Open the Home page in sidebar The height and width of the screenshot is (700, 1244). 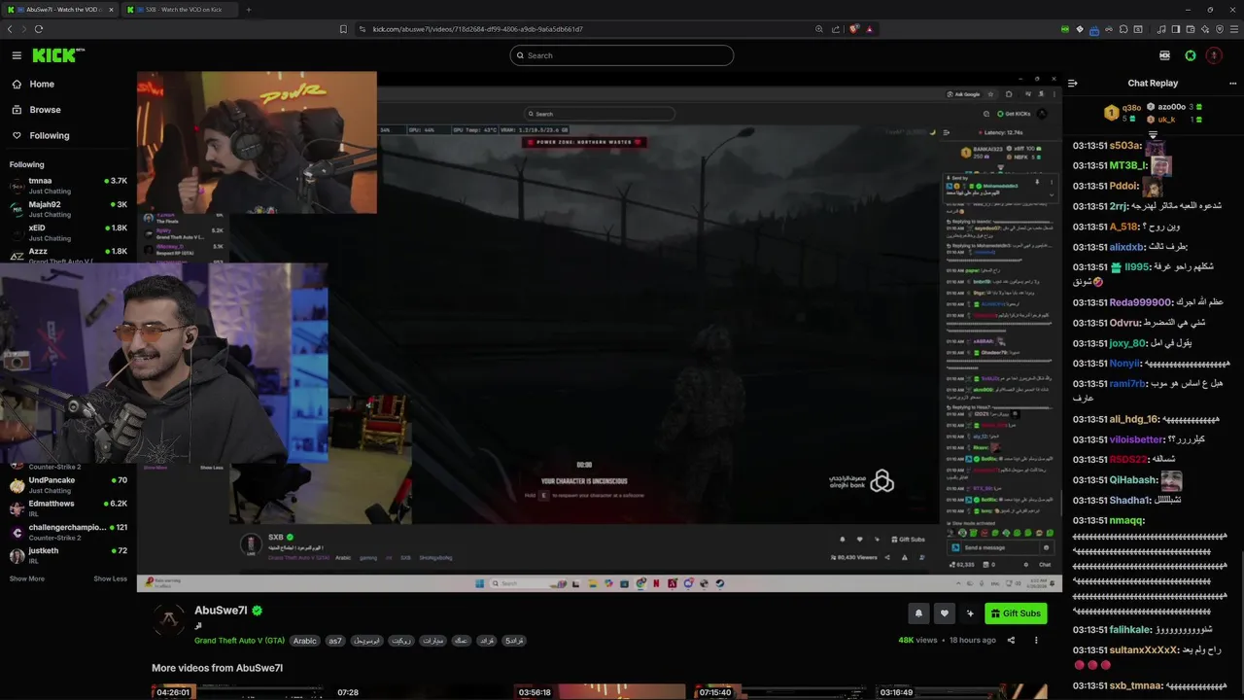[x=42, y=84]
